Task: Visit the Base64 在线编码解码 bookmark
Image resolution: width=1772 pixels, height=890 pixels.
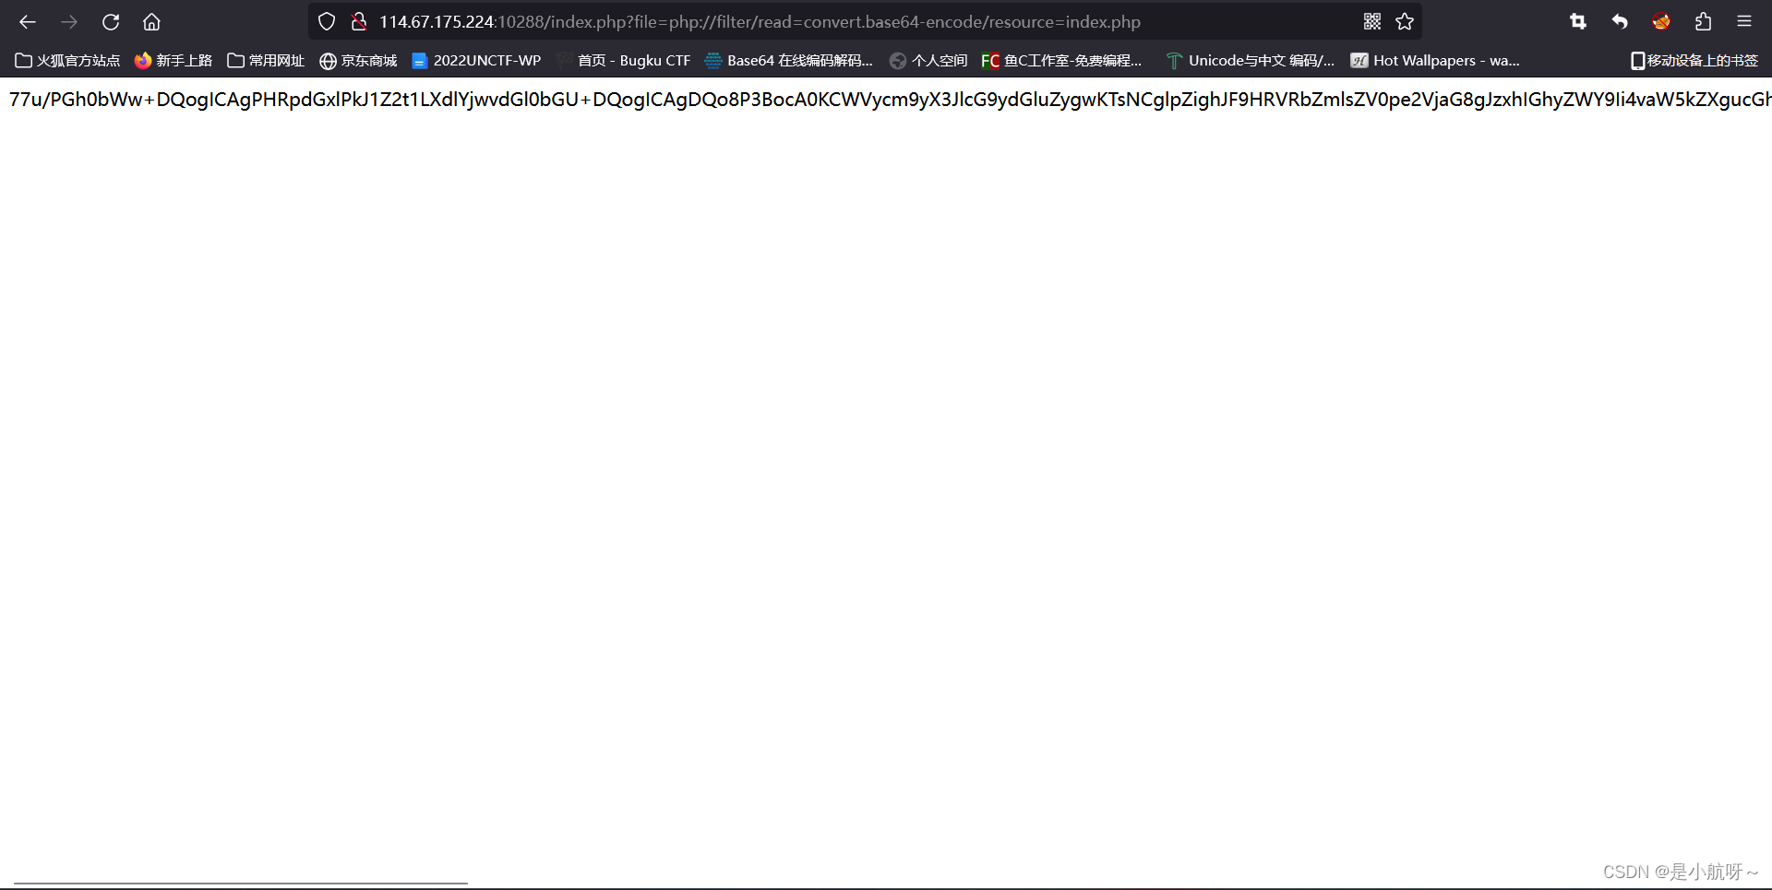Action: point(789,60)
